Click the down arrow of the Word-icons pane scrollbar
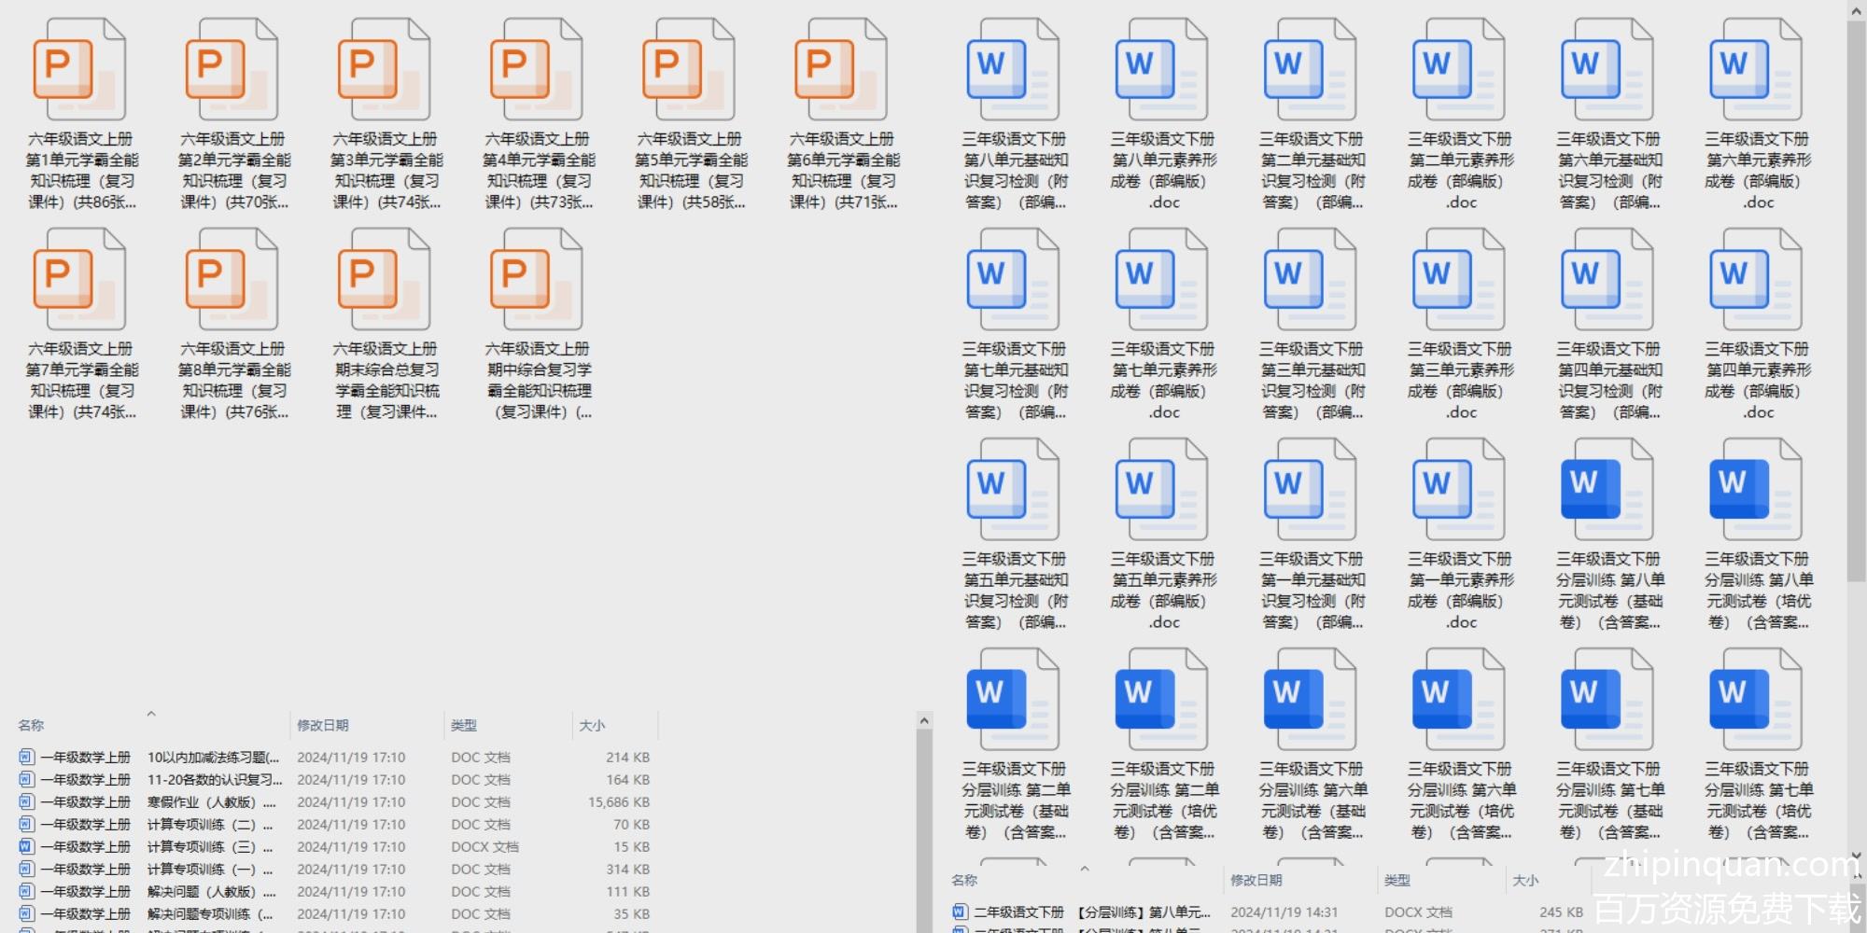Screen dimensions: 1867x933 pos(1857,855)
